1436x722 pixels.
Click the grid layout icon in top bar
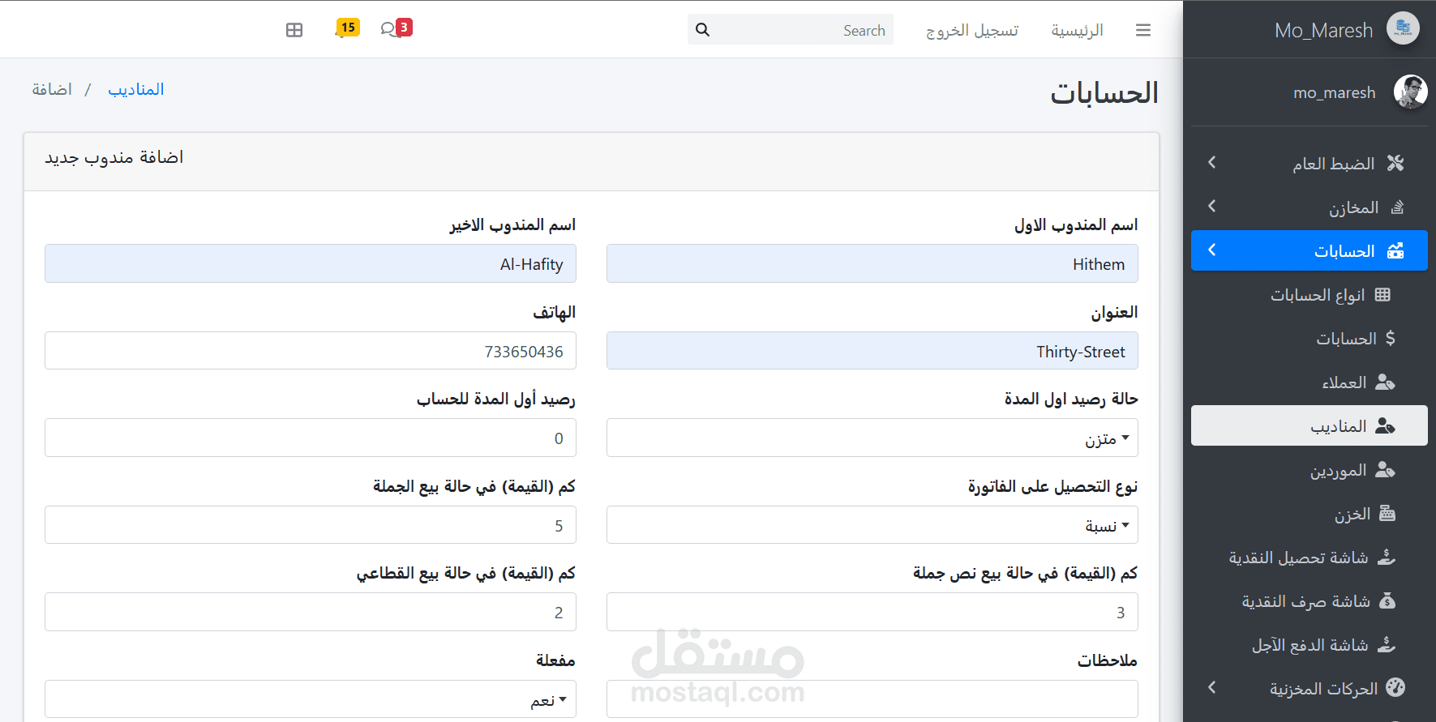pos(294,30)
